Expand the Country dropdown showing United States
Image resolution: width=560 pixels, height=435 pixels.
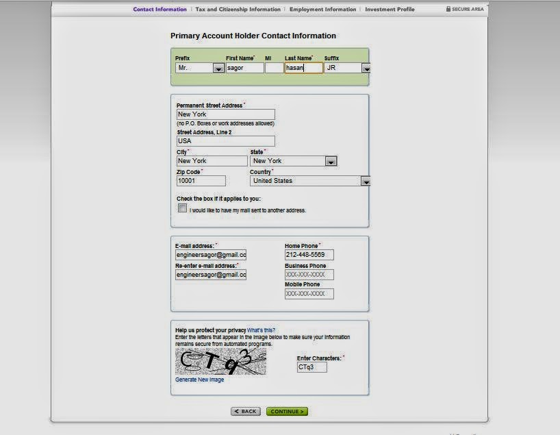310,181
